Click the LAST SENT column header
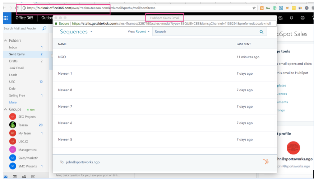Screen dimensions: 314x181 point(244,44)
